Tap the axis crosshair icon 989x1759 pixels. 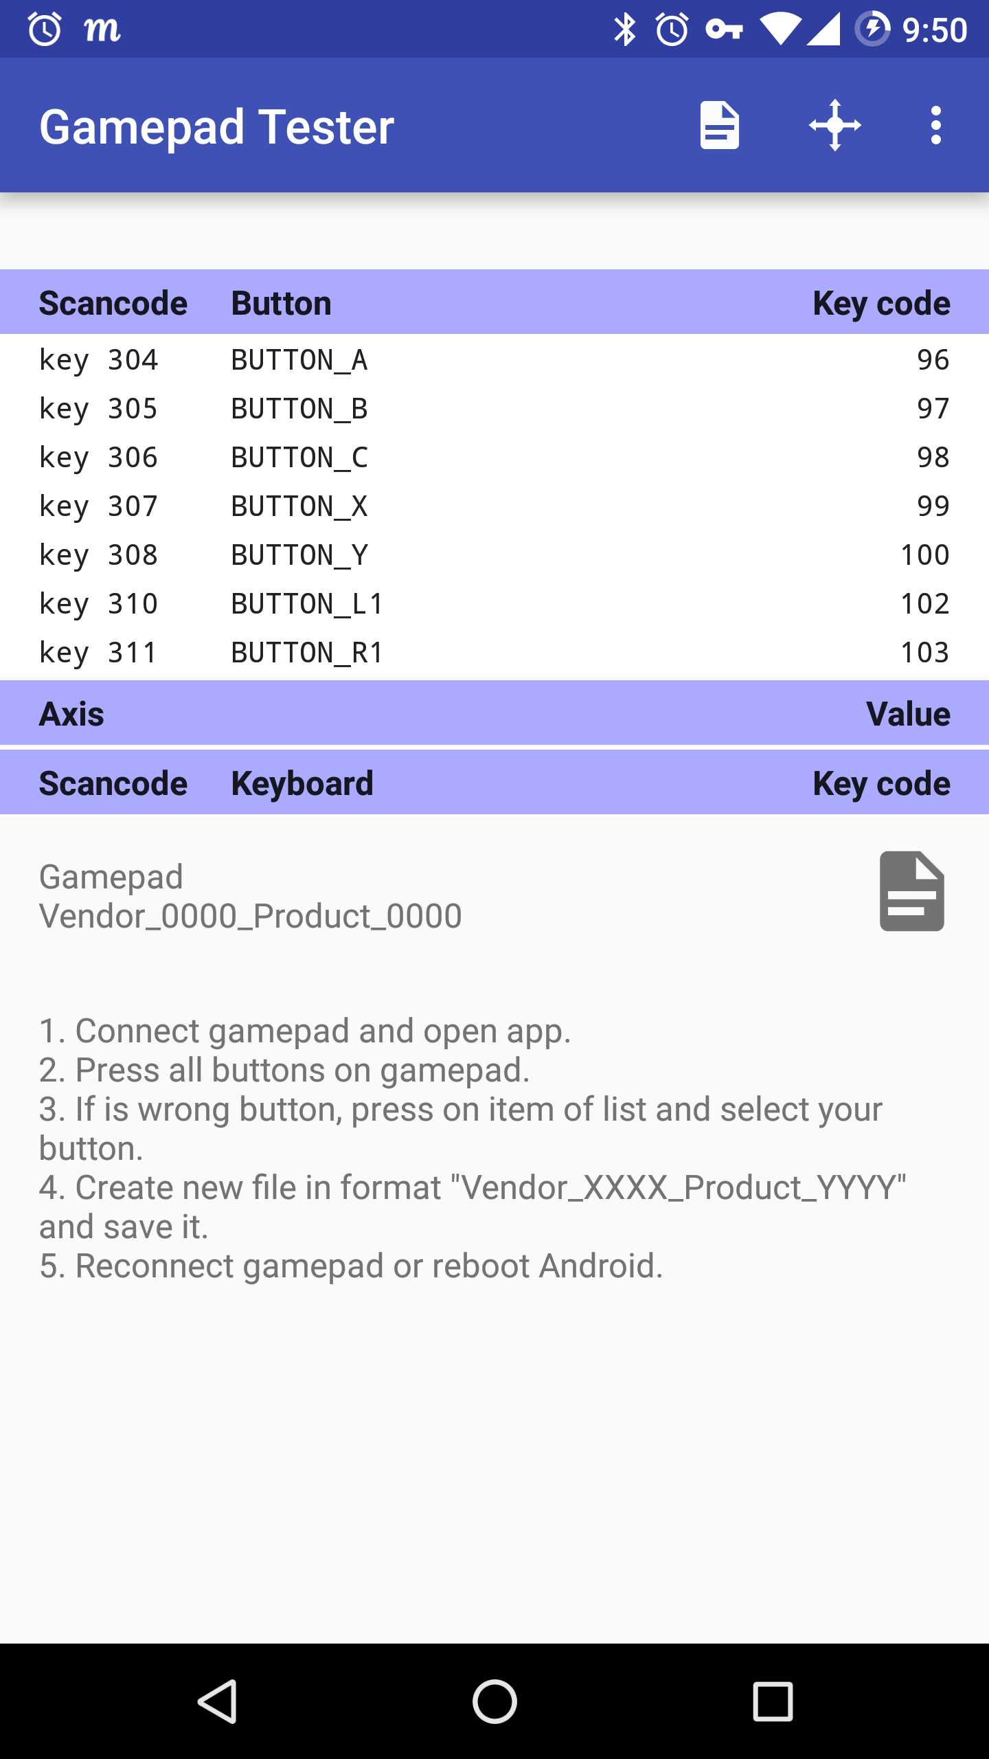[834, 125]
